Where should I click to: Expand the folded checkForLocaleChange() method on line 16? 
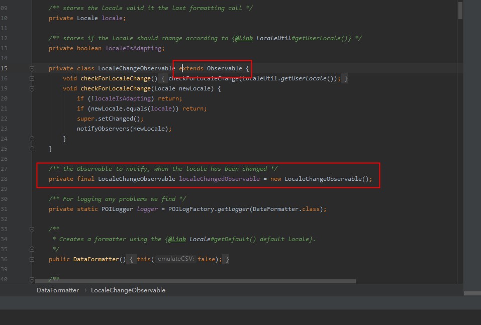(32, 78)
